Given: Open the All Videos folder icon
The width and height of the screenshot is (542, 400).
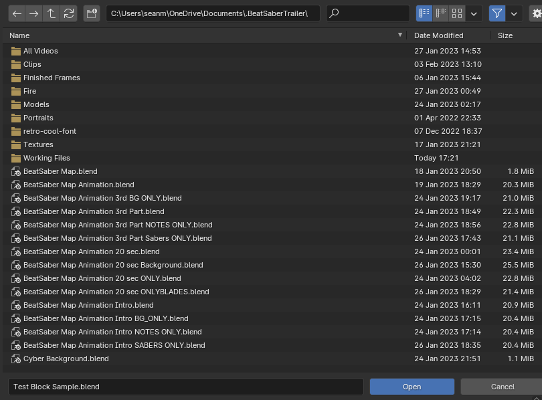Looking at the screenshot, I should 16,51.
